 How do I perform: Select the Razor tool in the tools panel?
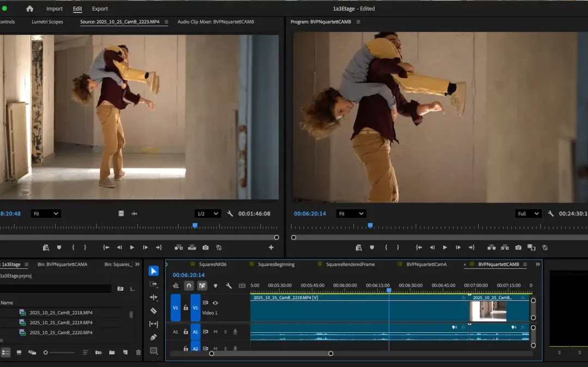click(x=154, y=310)
